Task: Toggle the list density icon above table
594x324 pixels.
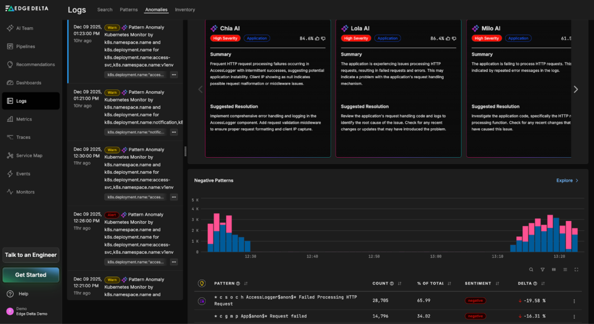Action: coord(565,270)
